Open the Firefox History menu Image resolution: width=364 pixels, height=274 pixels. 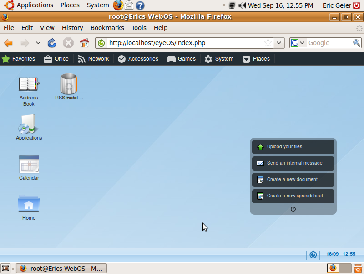(x=72, y=28)
